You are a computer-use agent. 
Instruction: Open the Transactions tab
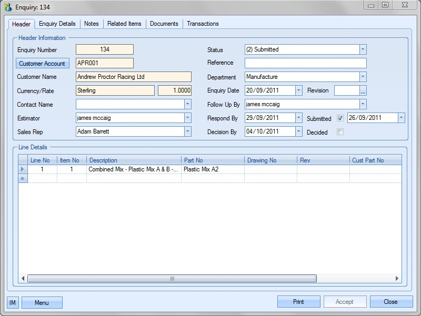pos(203,24)
